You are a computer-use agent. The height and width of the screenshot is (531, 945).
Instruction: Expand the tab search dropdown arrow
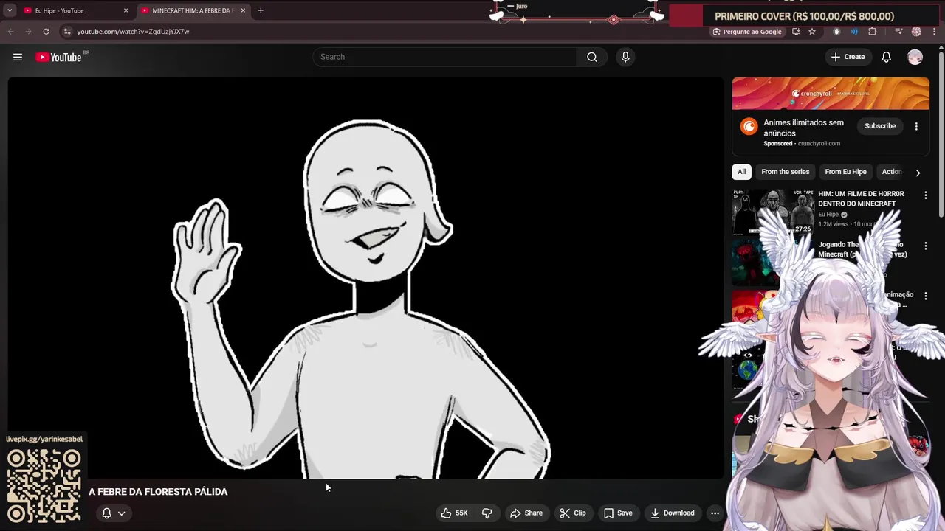[10, 10]
